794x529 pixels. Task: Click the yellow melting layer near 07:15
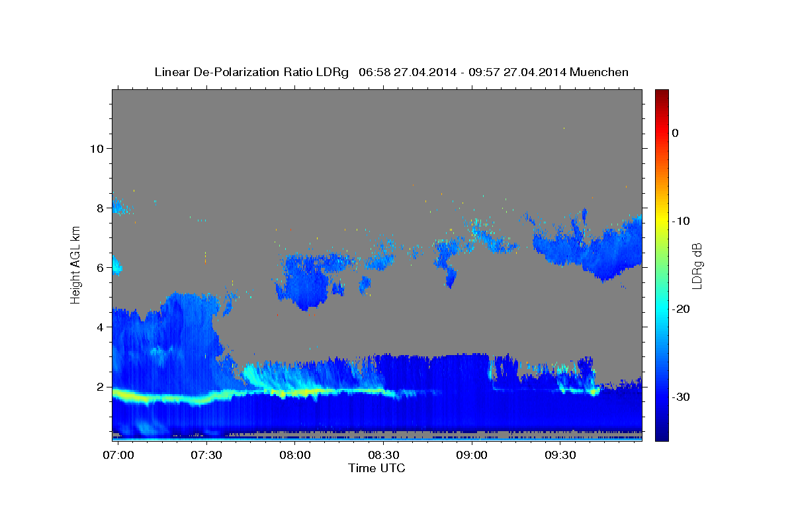click(162, 399)
